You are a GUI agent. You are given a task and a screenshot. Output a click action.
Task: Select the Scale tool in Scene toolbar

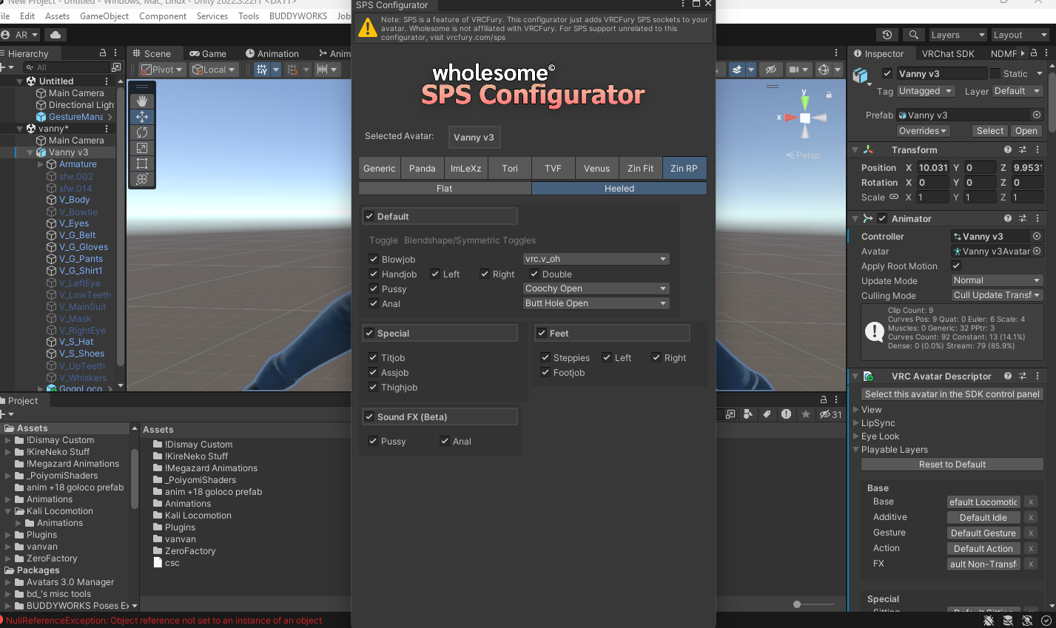click(142, 148)
